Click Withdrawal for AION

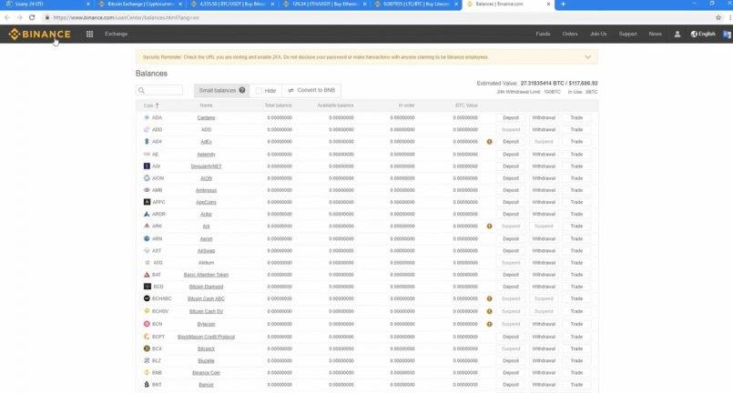point(544,178)
